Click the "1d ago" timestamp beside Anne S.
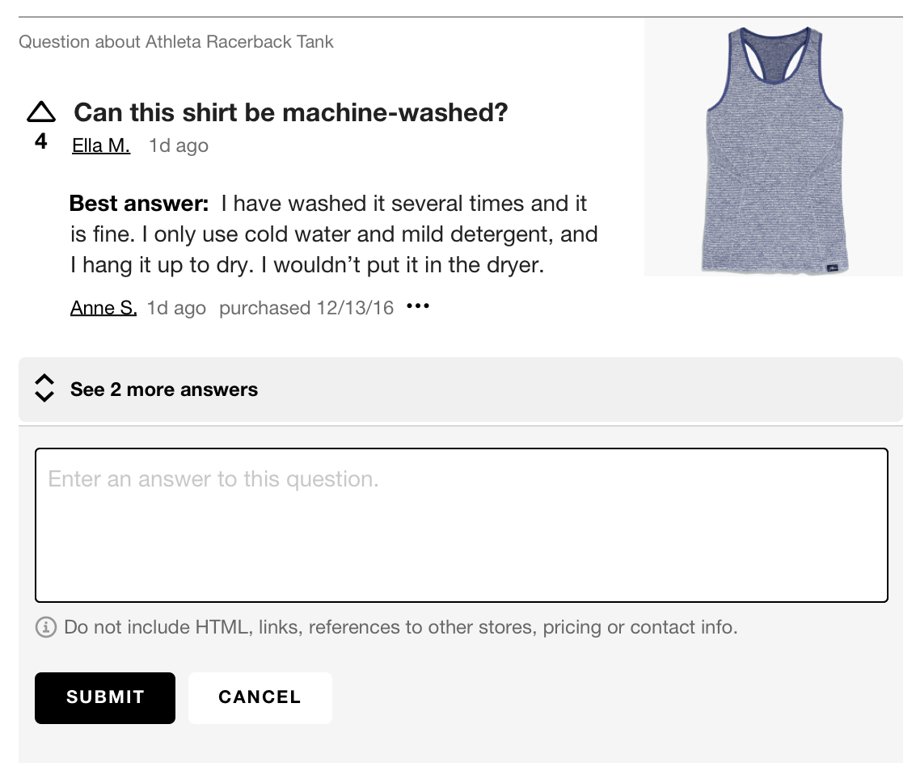The height and width of the screenshot is (779, 916). tap(176, 308)
